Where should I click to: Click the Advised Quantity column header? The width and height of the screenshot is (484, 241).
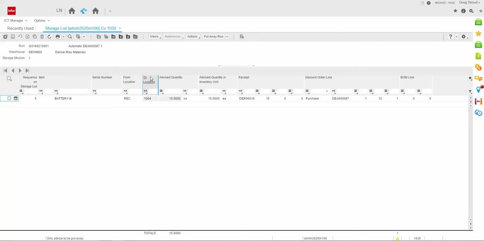(x=171, y=77)
